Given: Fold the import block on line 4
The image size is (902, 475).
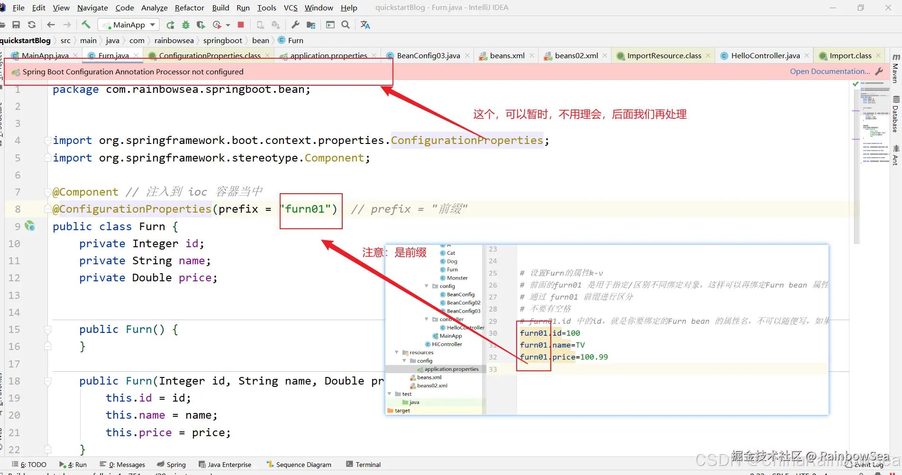Looking at the screenshot, I should pyautogui.click(x=48, y=141).
